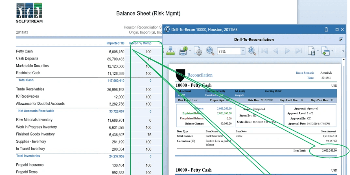The image size is (350, 175).
Task: Click the export document icon
Action: pos(326,51)
